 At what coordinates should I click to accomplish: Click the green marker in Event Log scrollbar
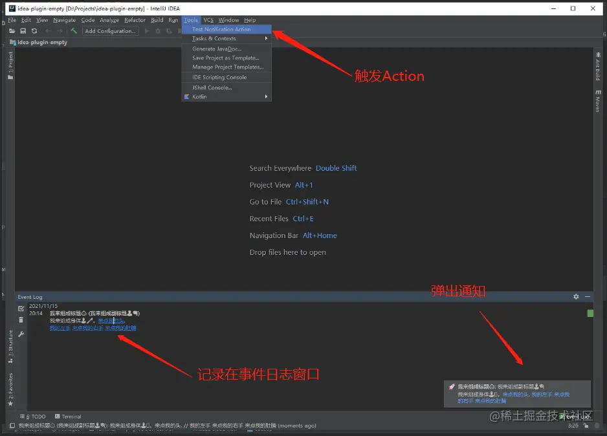590,313
